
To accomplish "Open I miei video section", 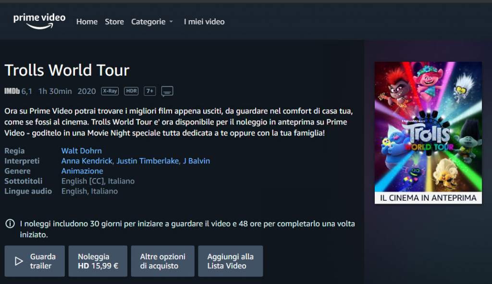I will (204, 22).
